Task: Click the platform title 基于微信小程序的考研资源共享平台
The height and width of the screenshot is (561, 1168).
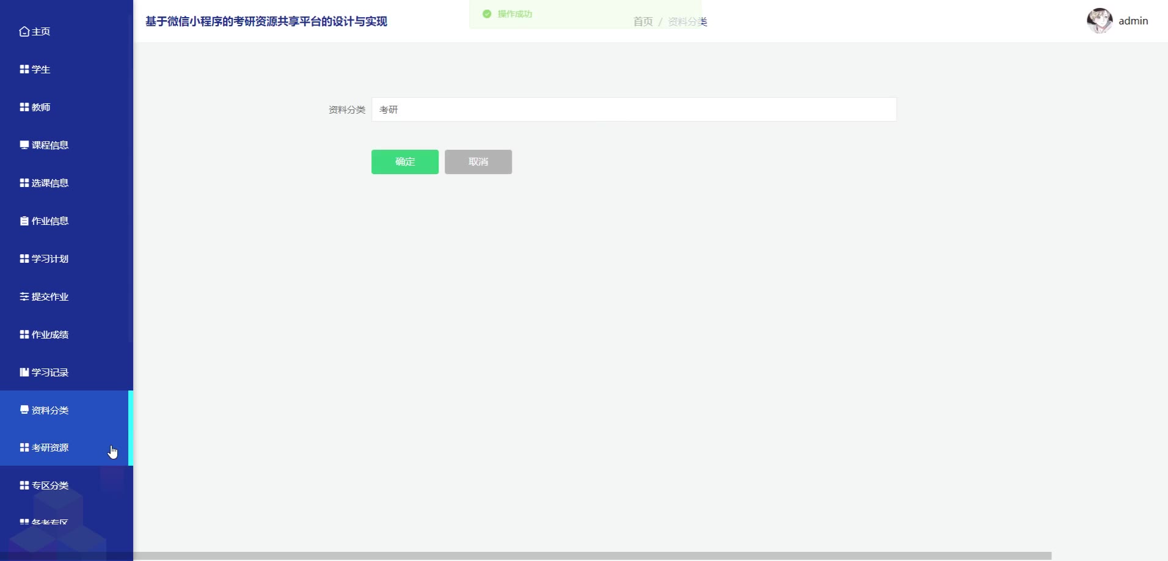Action: point(266,21)
